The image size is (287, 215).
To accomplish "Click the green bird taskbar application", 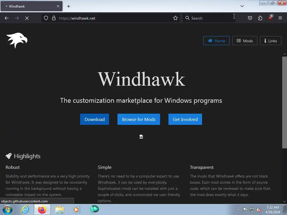I will click(x=94, y=209).
